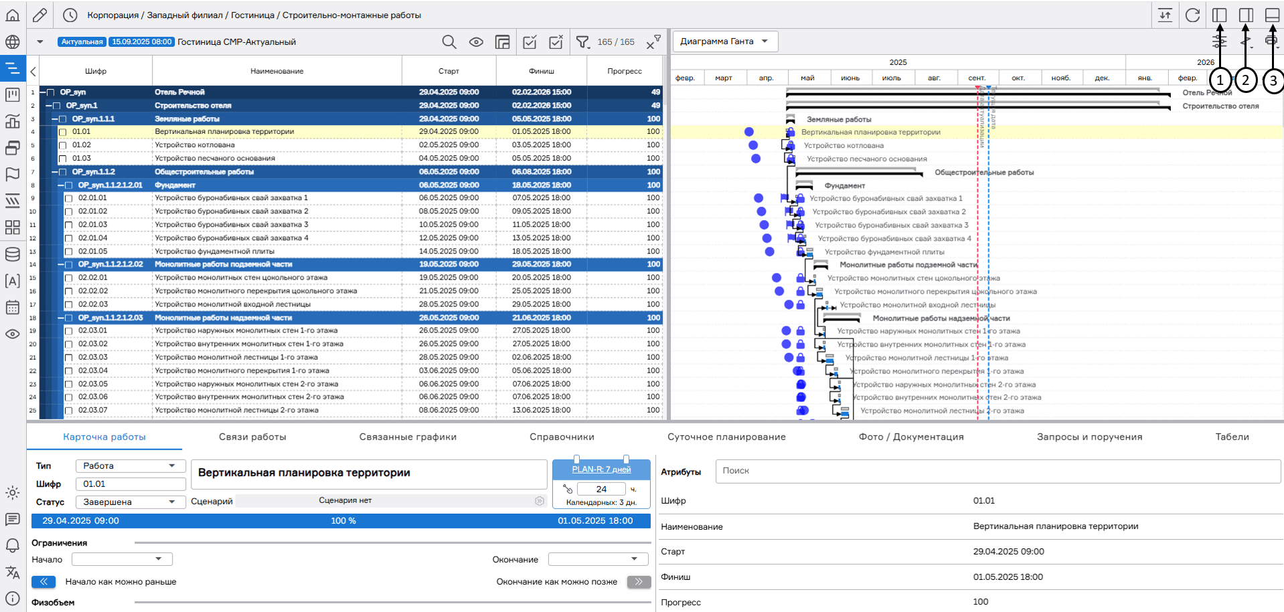Collapse the Фундамент group row

point(60,185)
